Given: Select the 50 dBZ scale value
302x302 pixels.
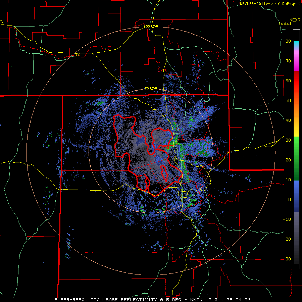Looking at the screenshot, I should coord(288,101).
